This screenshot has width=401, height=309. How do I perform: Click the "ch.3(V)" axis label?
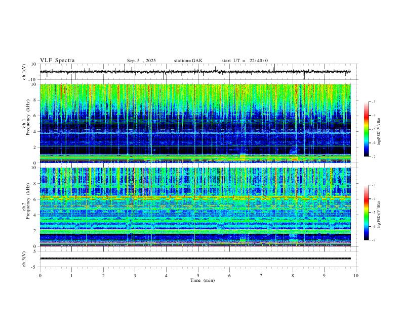pyautogui.click(x=24, y=260)
